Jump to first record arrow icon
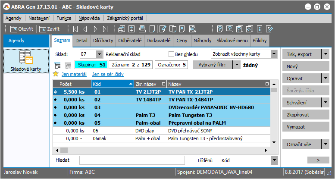Viewport: 335px width, 179px height. (x=76, y=29)
